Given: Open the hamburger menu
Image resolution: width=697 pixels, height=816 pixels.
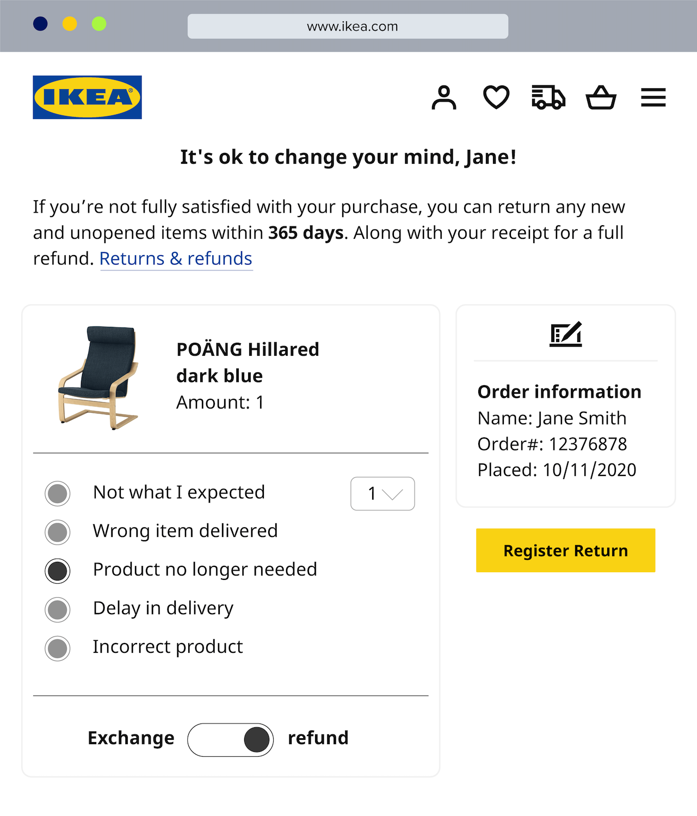Looking at the screenshot, I should coord(653,98).
